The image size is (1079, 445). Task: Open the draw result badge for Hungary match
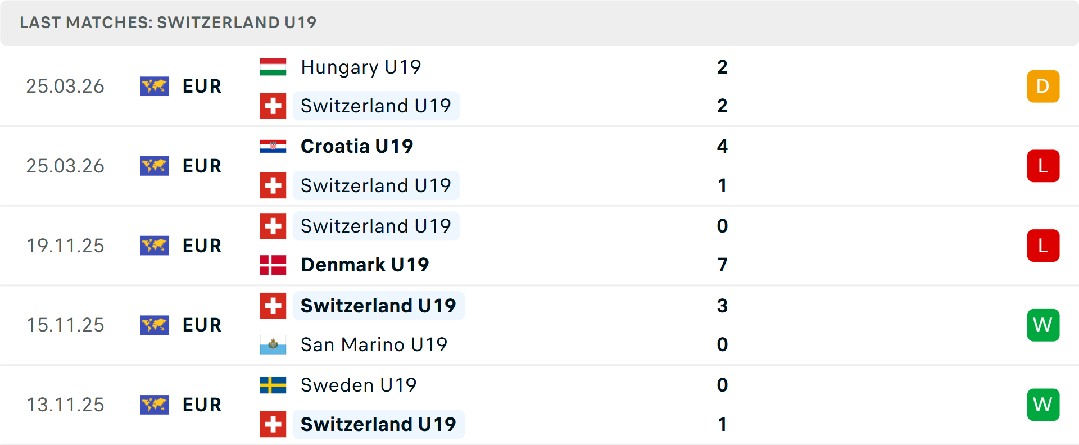click(x=1043, y=87)
